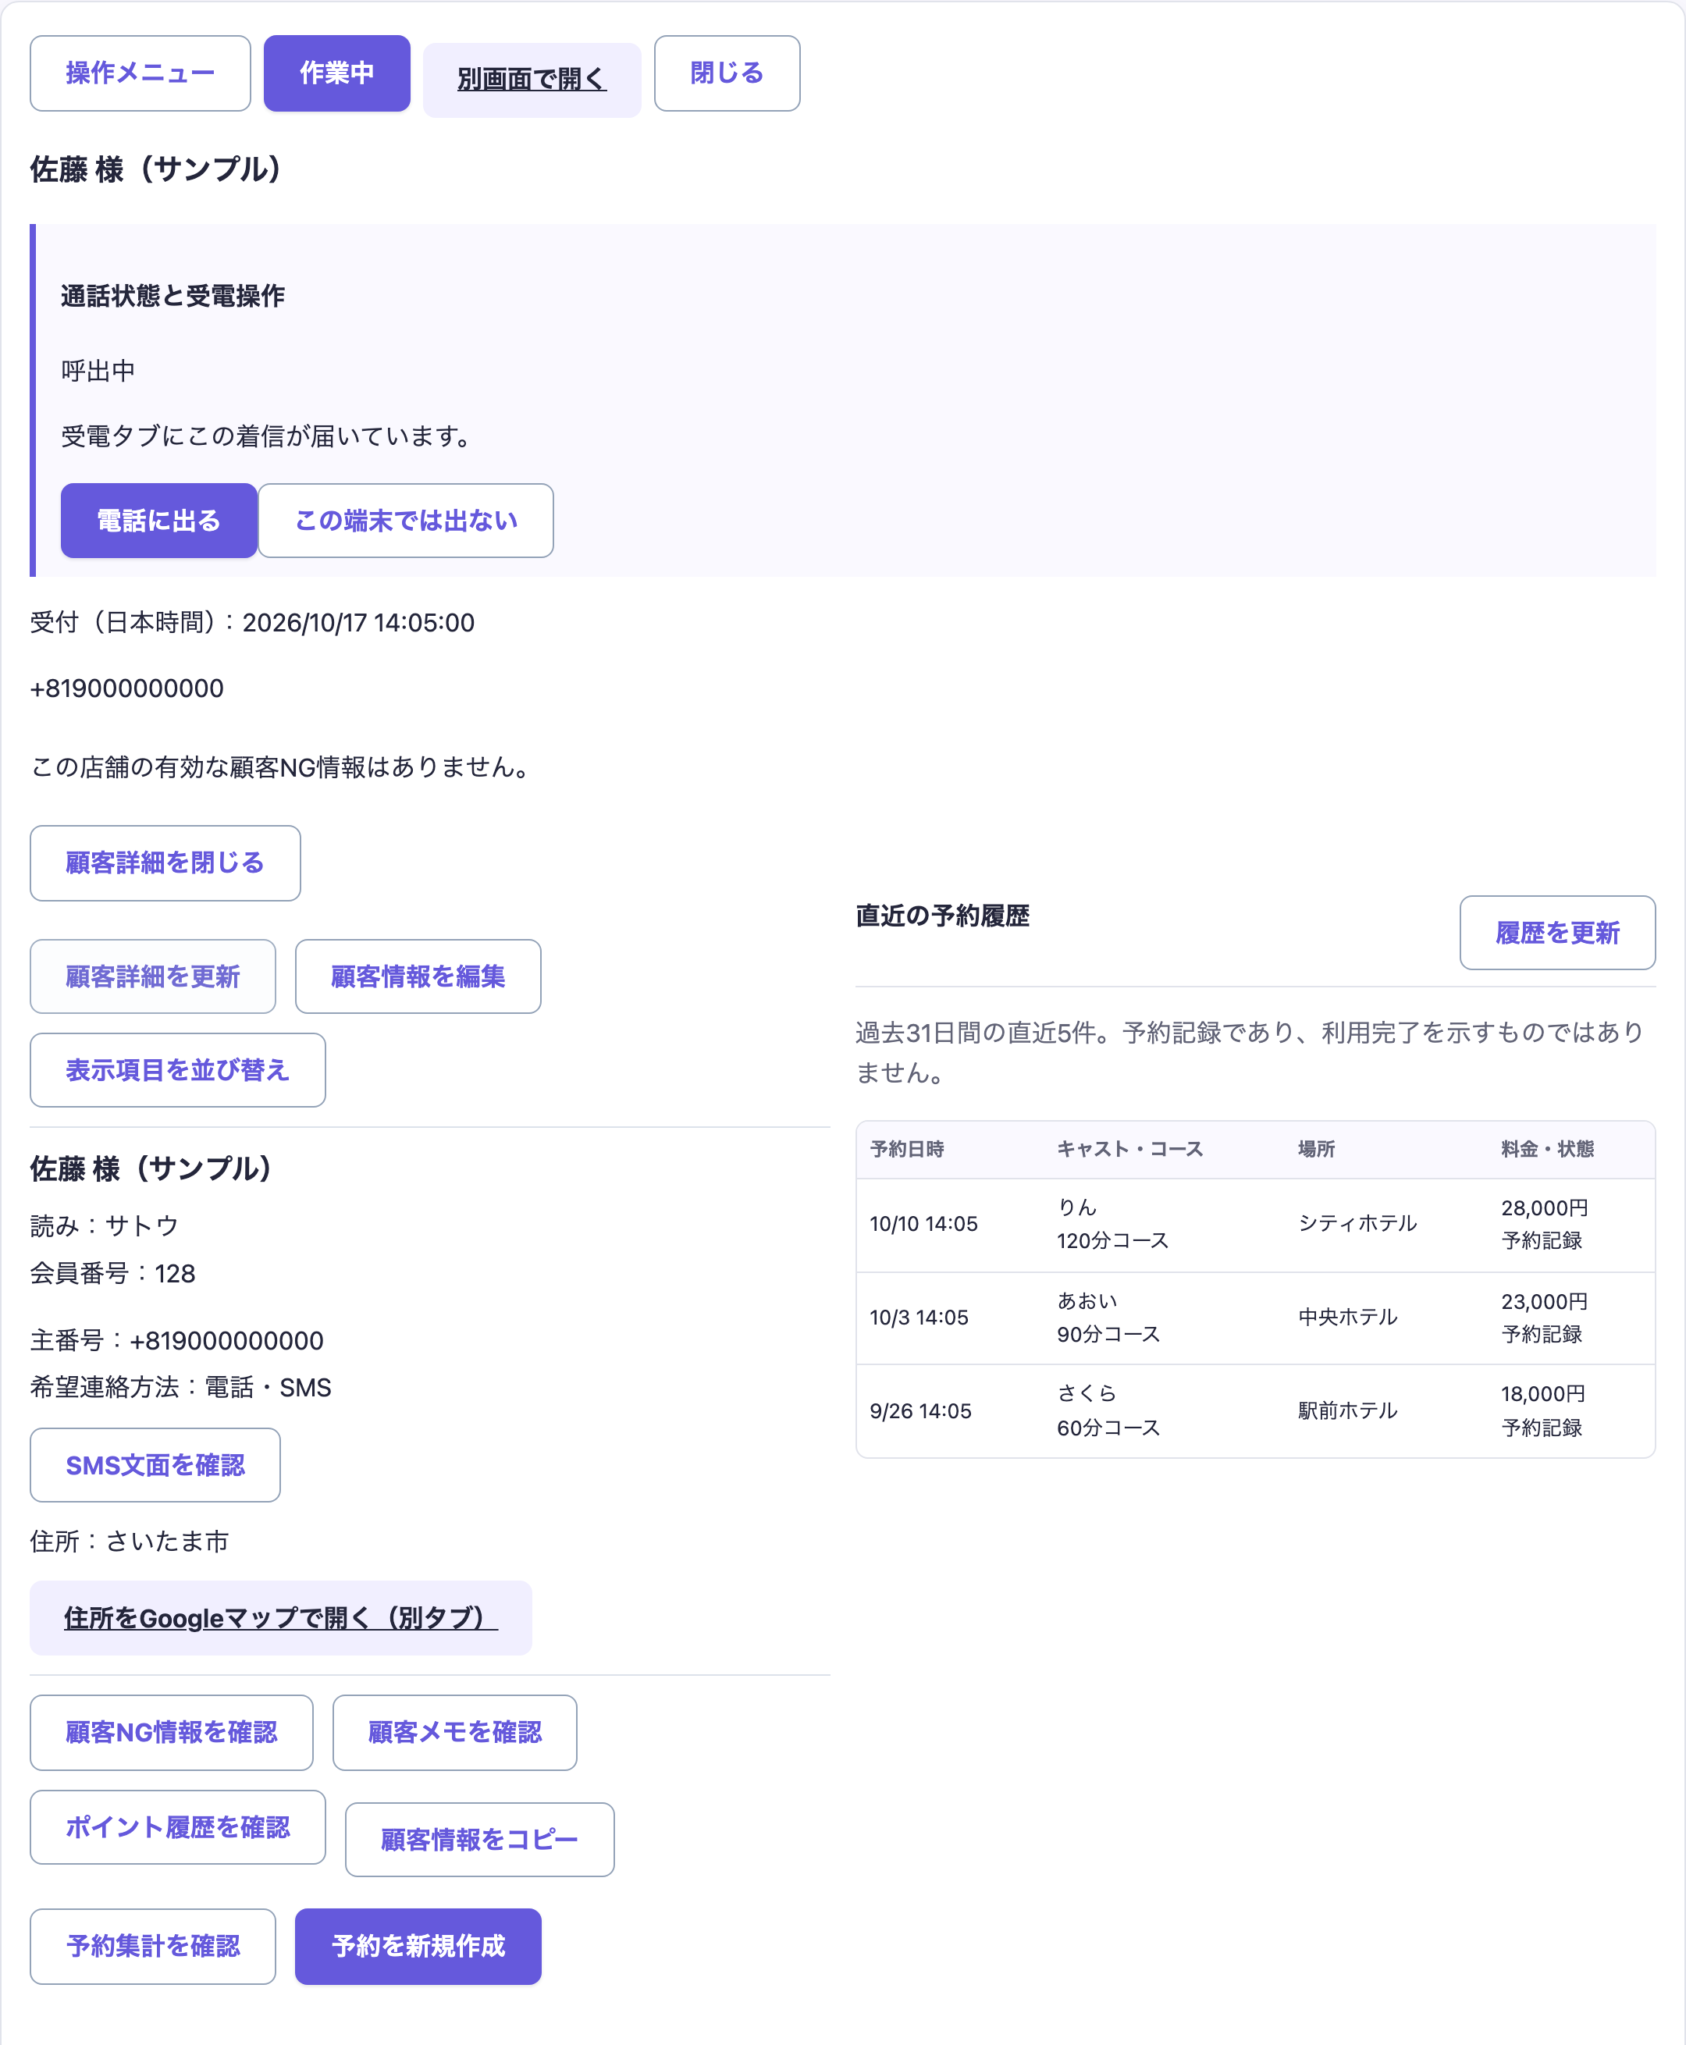Screen dimensions: 1686x2045
Task: Collapse via 顧客詳細を閉じる
Action: tap(165, 863)
